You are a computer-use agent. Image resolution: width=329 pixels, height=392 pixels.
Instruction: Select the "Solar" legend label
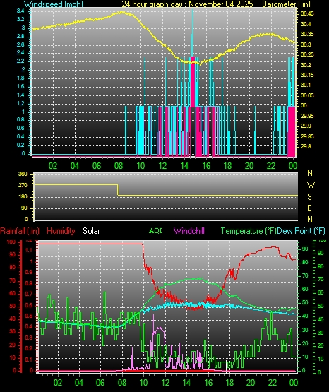click(x=91, y=231)
